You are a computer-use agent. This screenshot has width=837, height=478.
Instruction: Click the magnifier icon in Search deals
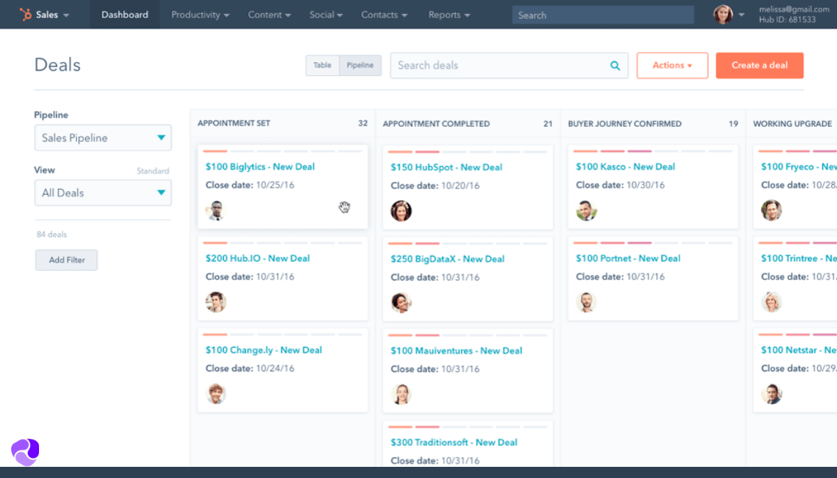[x=615, y=66]
